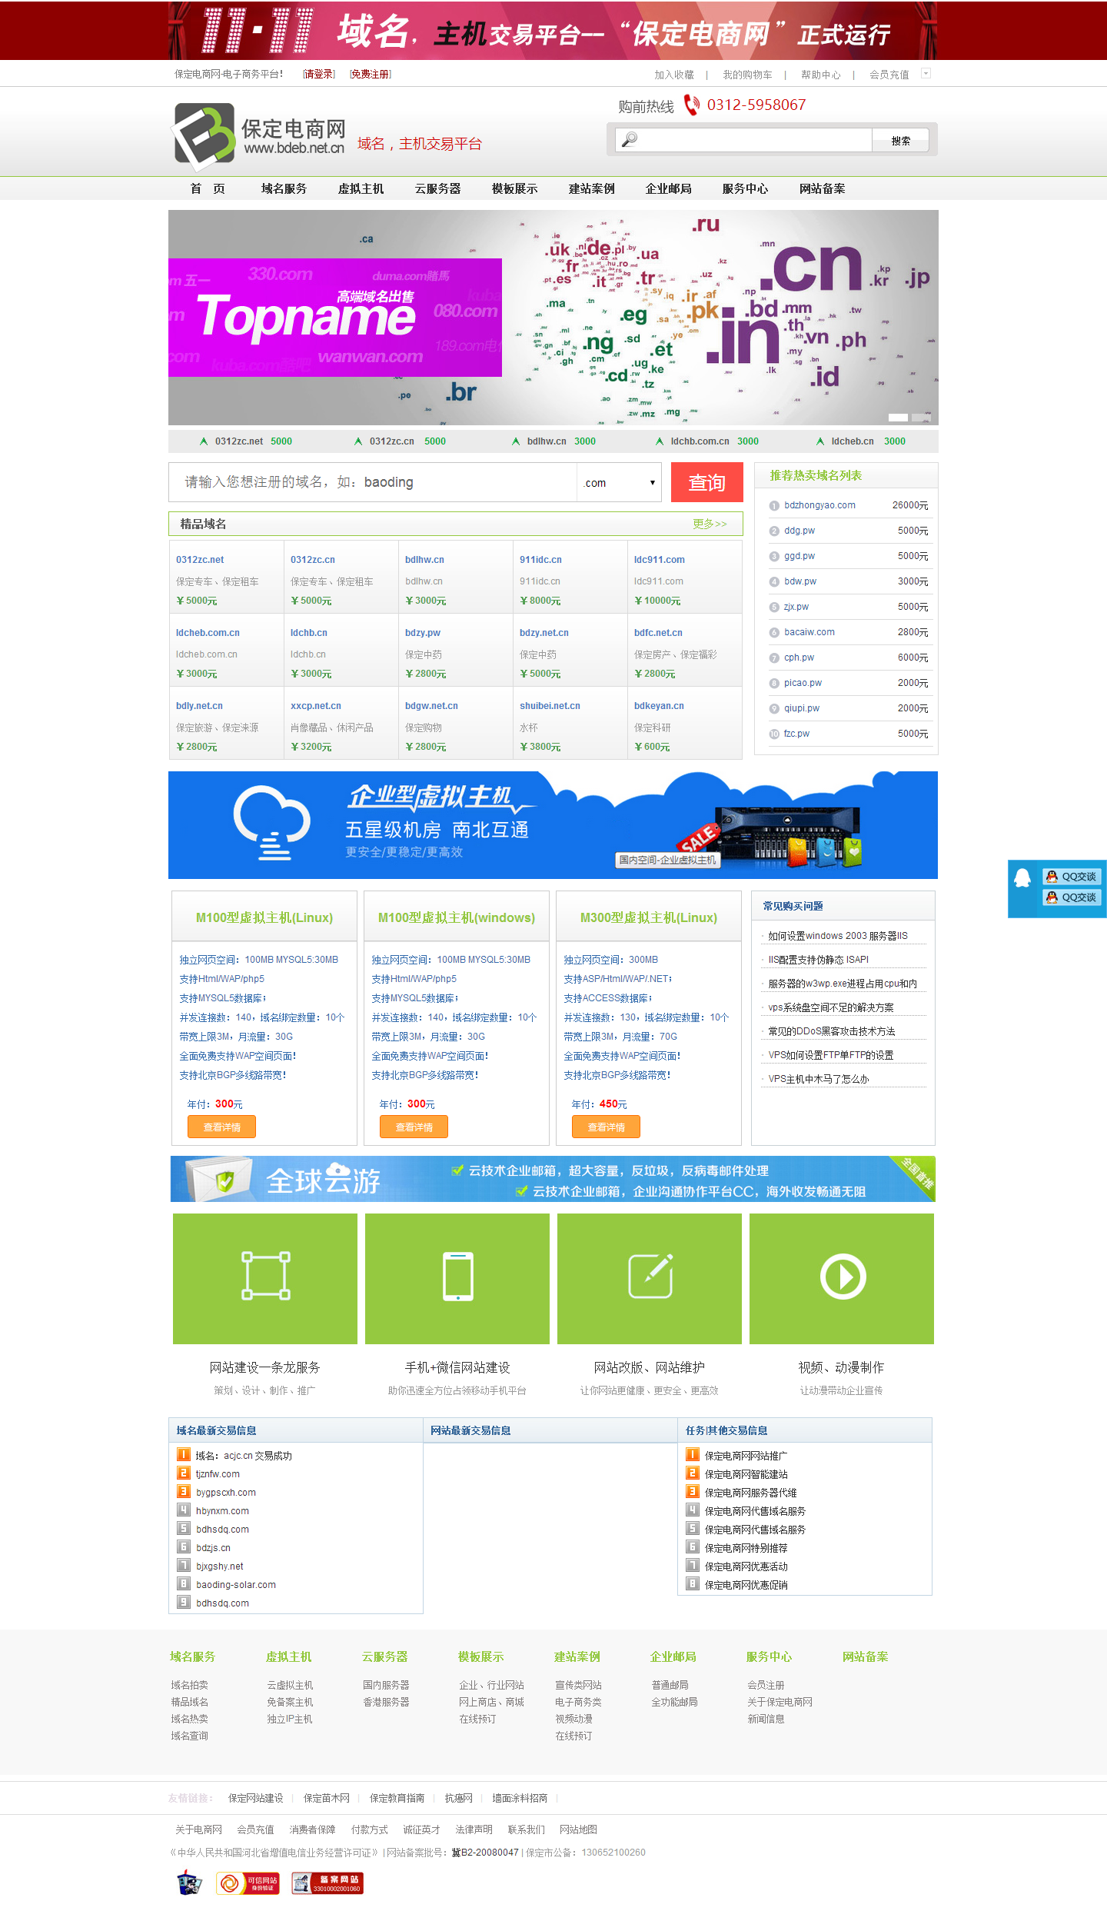Click 更多>> in the 精品域名 header
Viewport: 1107px width, 1911px height.
(x=709, y=524)
